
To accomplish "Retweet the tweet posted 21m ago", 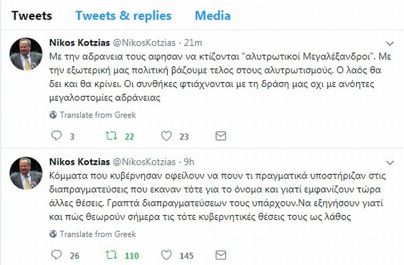I will tap(112, 135).
